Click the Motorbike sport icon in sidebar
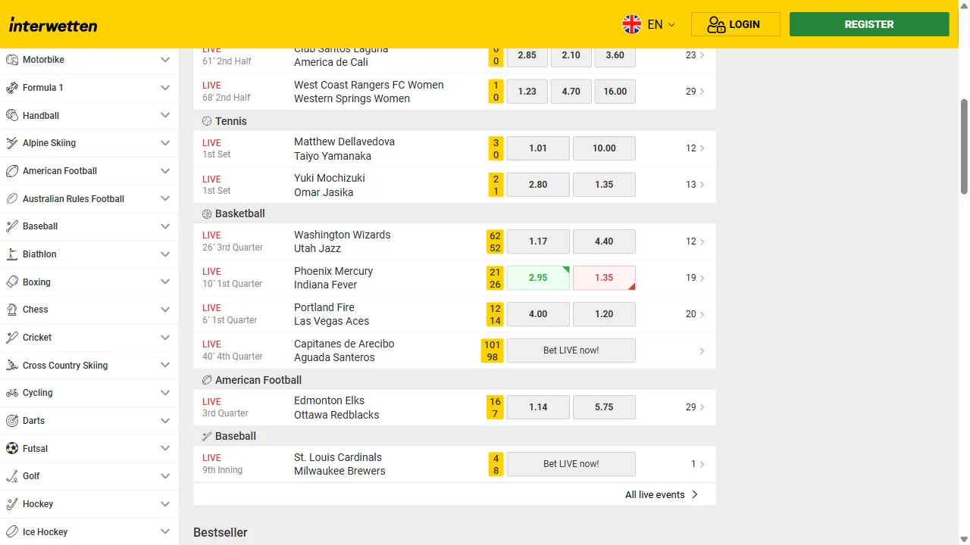Image resolution: width=970 pixels, height=545 pixels. 12,60
